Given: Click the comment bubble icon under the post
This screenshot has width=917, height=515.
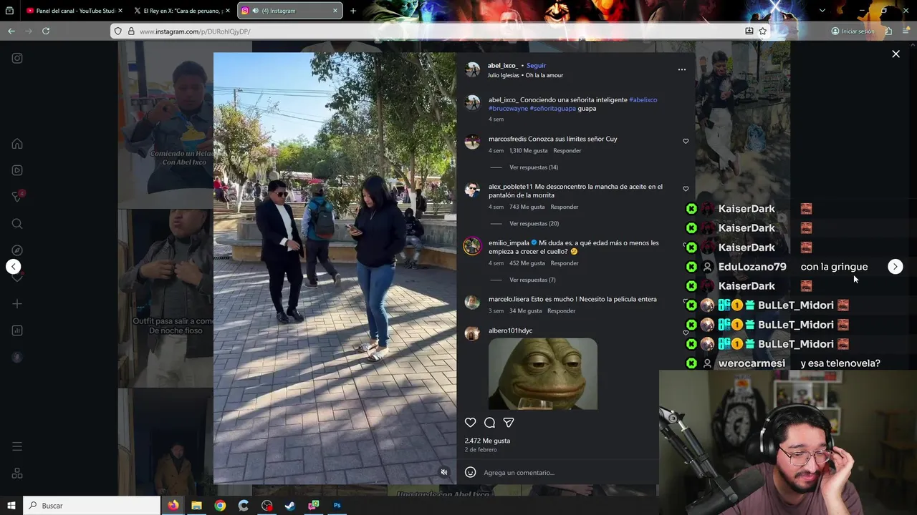Looking at the screenshot, I should point(489,423).
